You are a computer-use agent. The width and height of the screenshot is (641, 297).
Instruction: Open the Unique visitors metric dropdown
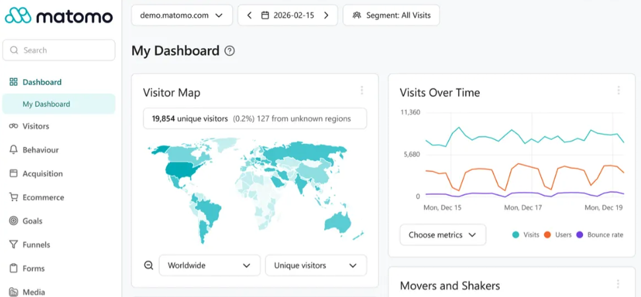click(316, 265)
